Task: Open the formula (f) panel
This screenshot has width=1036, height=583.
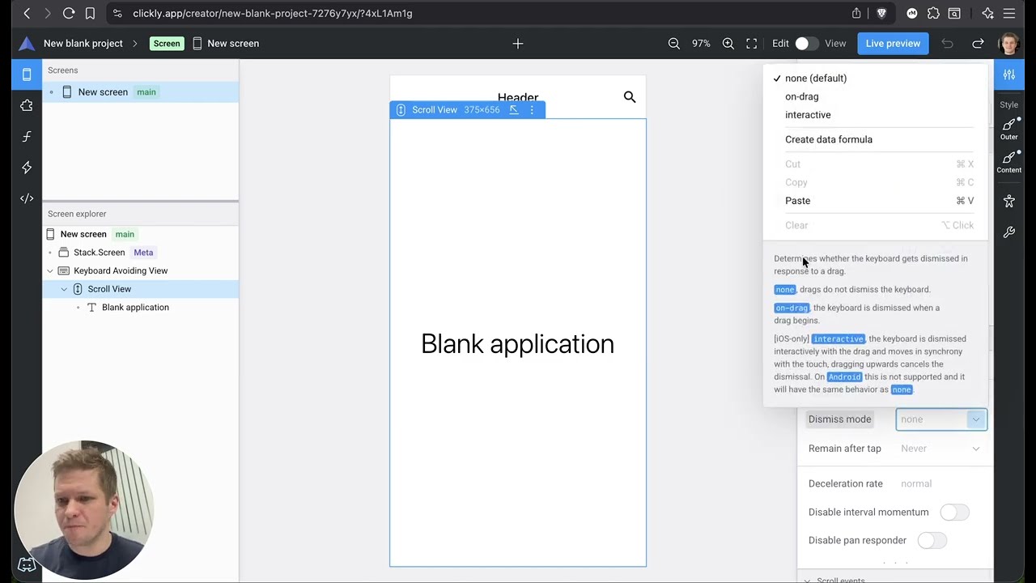Action: click(x=27, y=137)
